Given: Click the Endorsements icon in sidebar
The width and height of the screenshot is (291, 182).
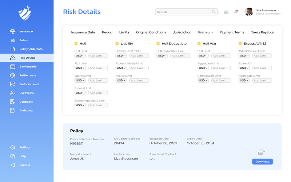Looking at the screenshot, I should pyautogui.click(x=13, y=84).
